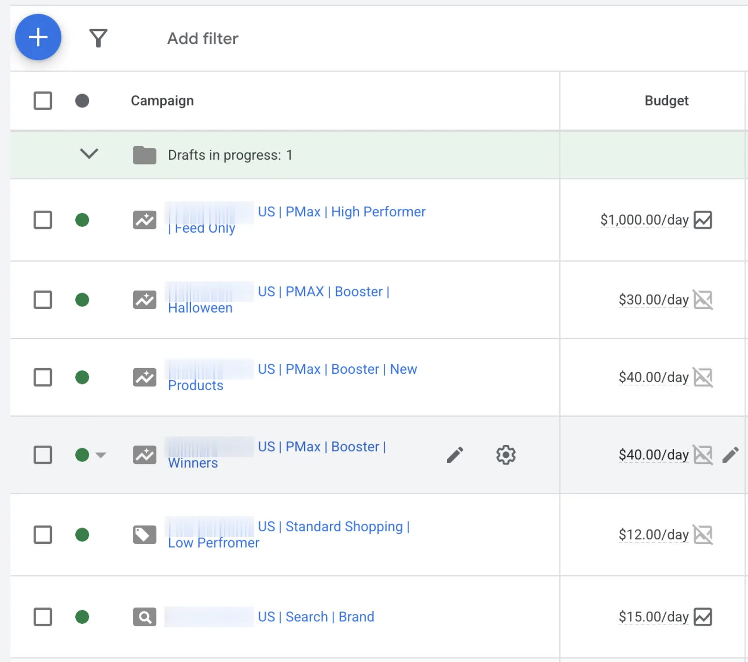Click the $1,000.00/day budget value

point(644,220)
